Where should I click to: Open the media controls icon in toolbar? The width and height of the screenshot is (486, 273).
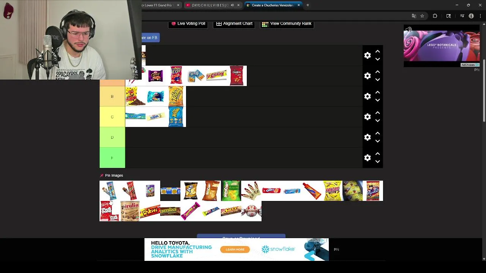(462, 16)
